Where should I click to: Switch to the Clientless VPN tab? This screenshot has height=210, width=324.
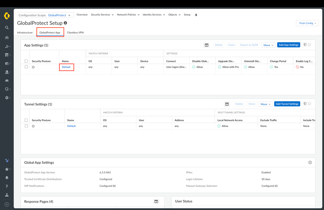click(x=75, y=33)
